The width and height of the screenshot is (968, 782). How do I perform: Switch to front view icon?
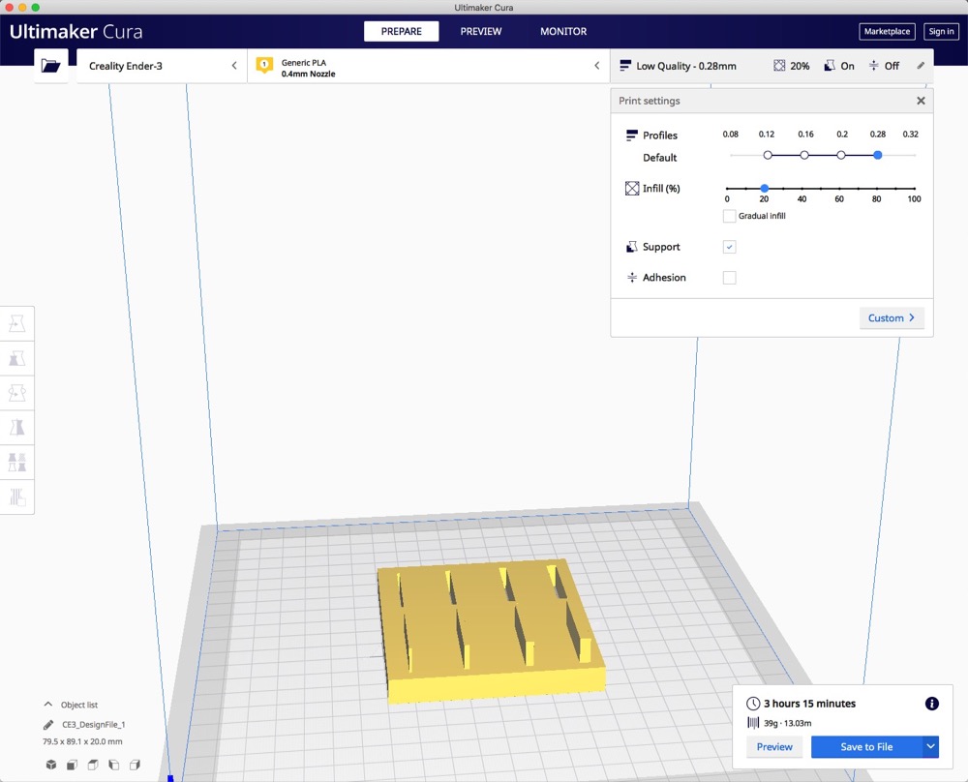pyautogui.click(x=73, y=765)
